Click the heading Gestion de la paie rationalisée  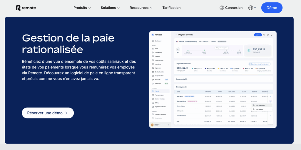[x=68, y=44]
